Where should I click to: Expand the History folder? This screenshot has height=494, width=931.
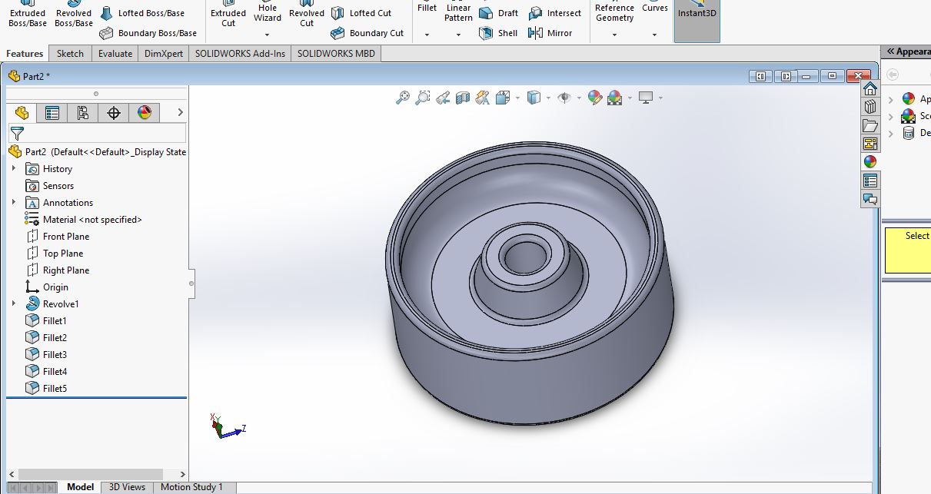[14, 168]
